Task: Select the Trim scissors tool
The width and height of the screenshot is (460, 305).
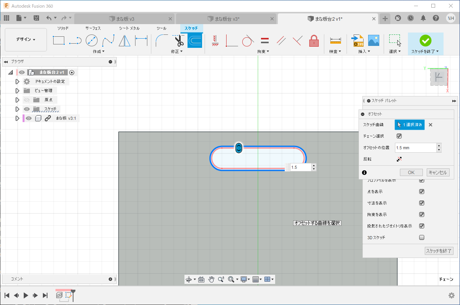Action: tap(179, 40)
